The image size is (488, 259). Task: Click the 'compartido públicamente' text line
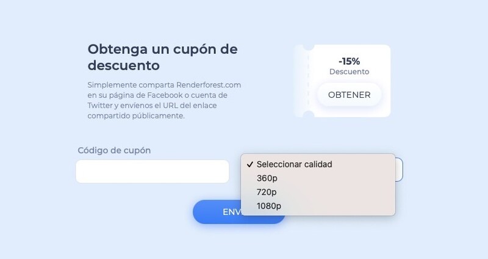pos(135,115)
